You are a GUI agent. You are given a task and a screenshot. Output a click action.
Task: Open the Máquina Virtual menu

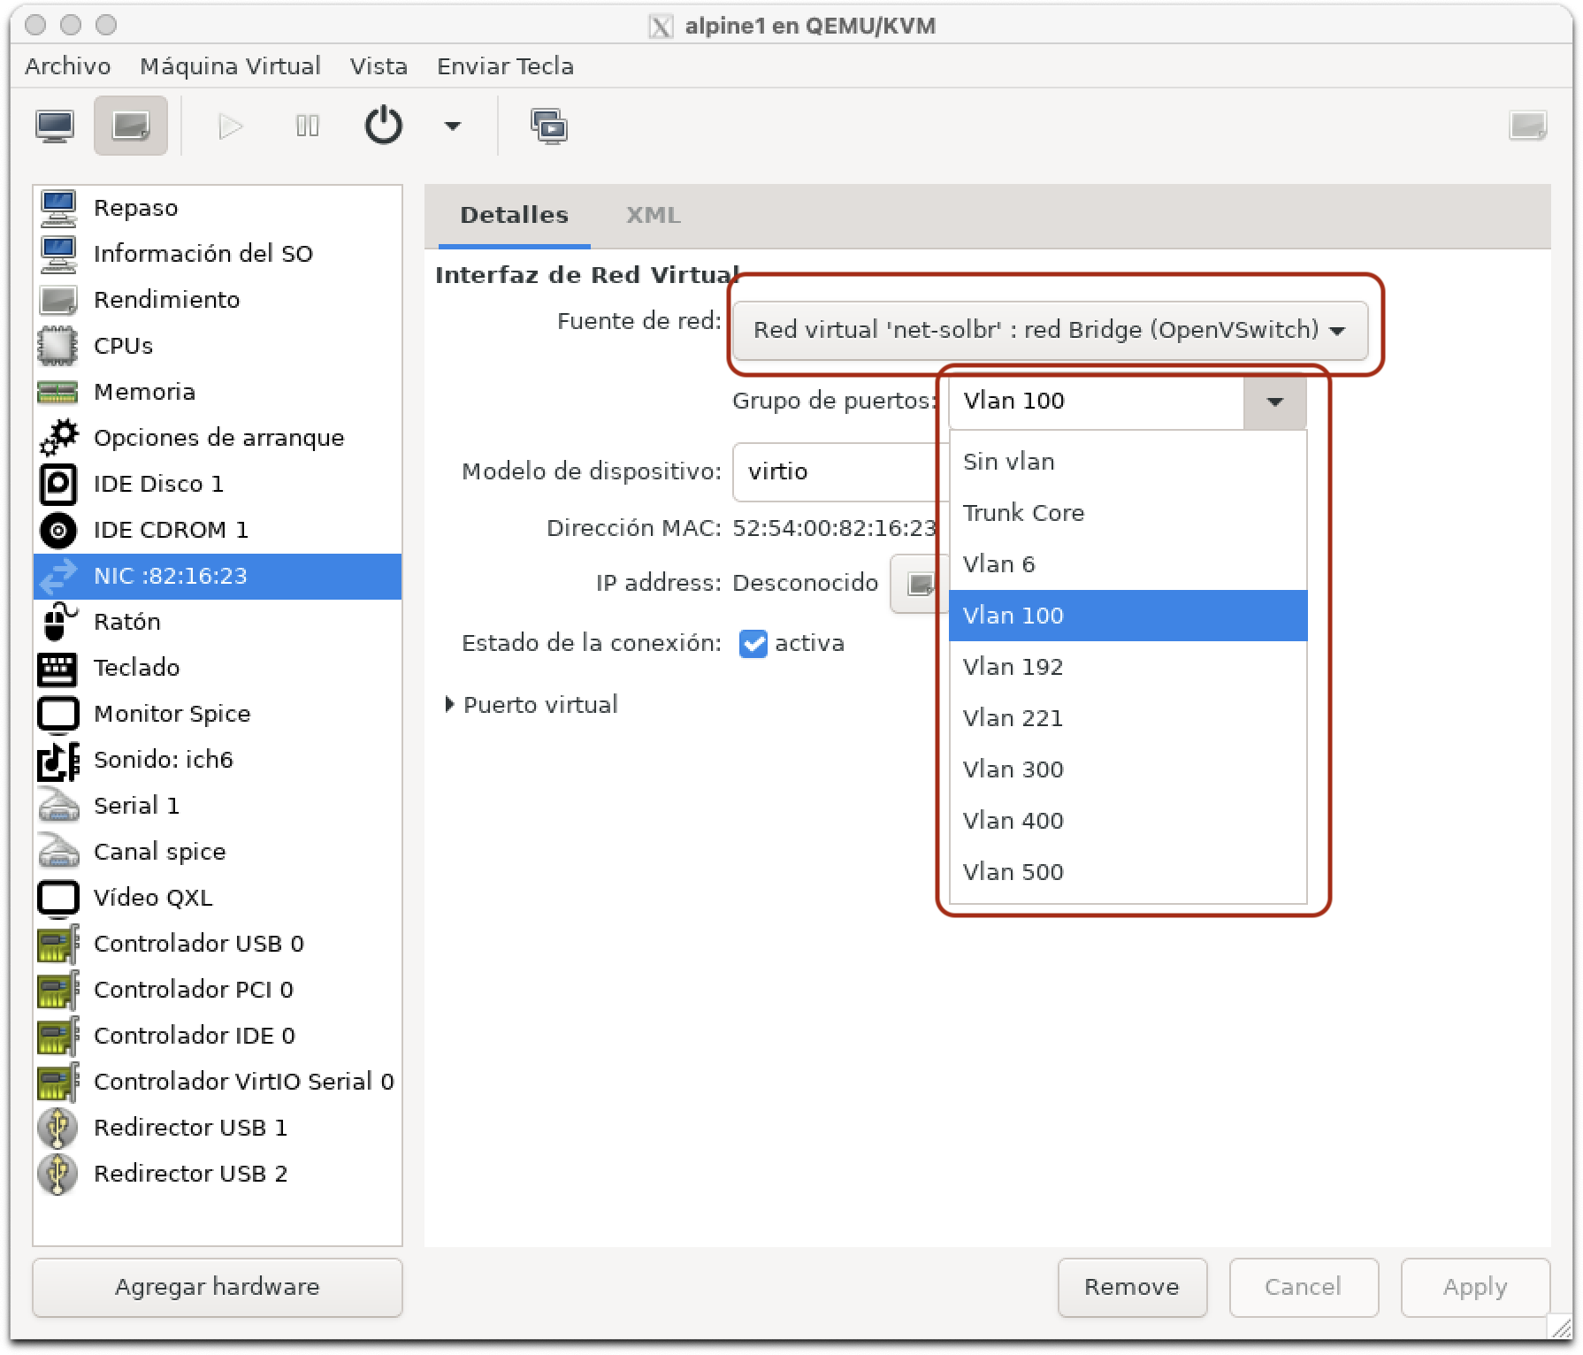coord(230,66)
